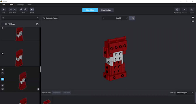
Task: Open the Arrange menu
Action: pos(20,5)
